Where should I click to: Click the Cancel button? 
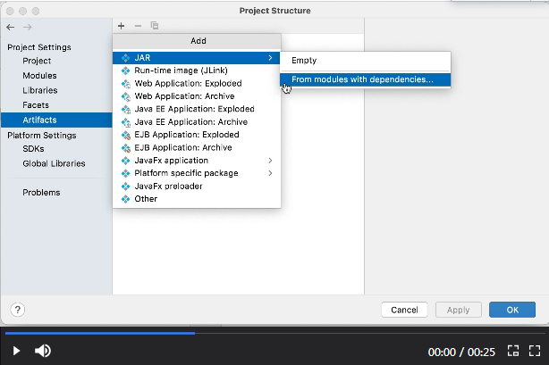(x=404, y=310)
